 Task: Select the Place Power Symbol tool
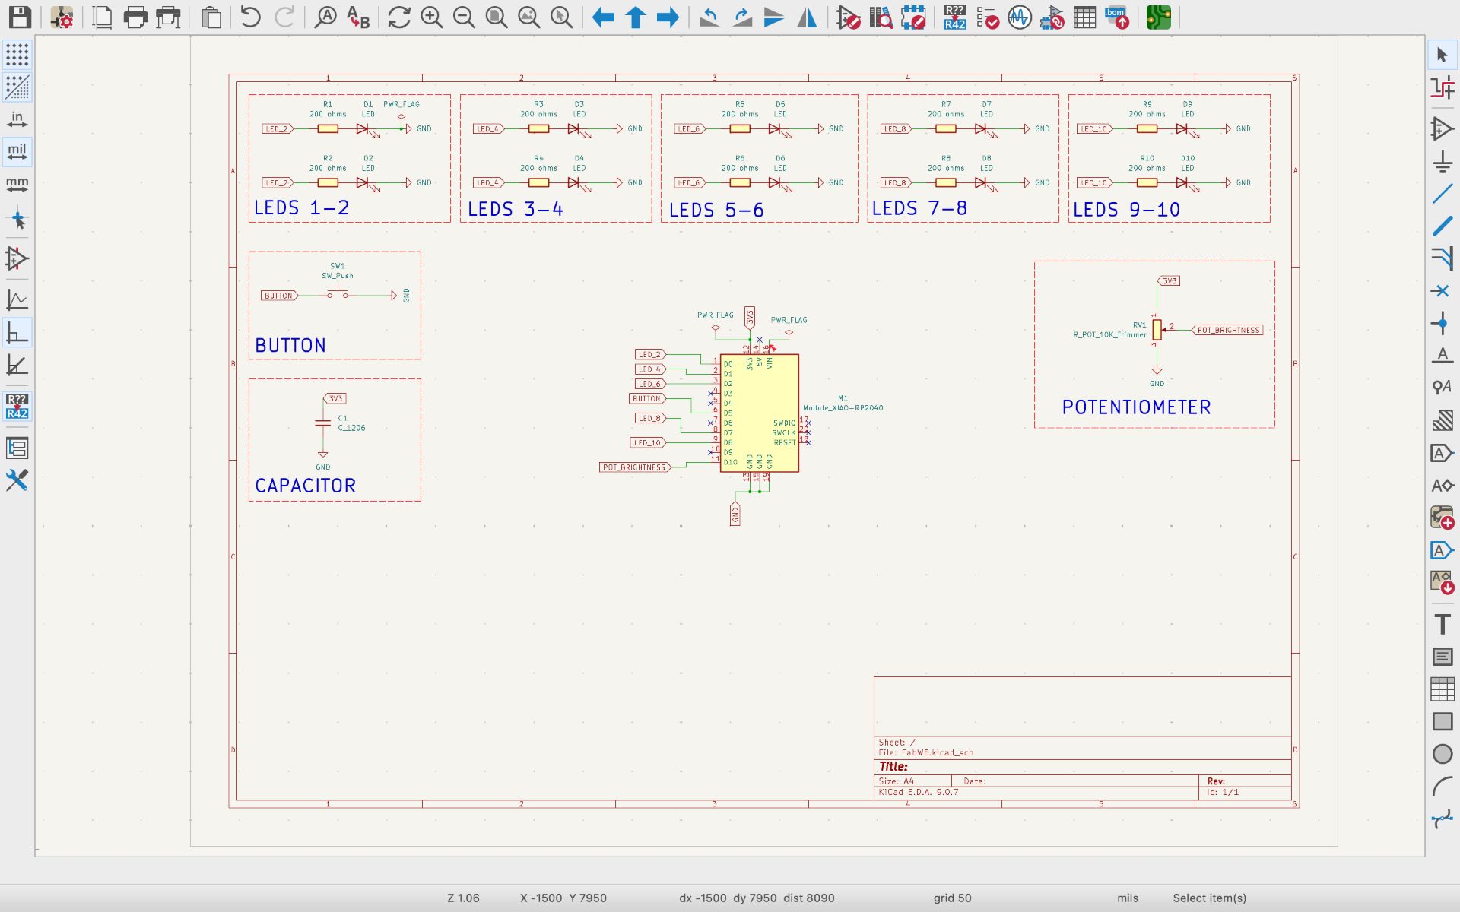point(1442,161)
